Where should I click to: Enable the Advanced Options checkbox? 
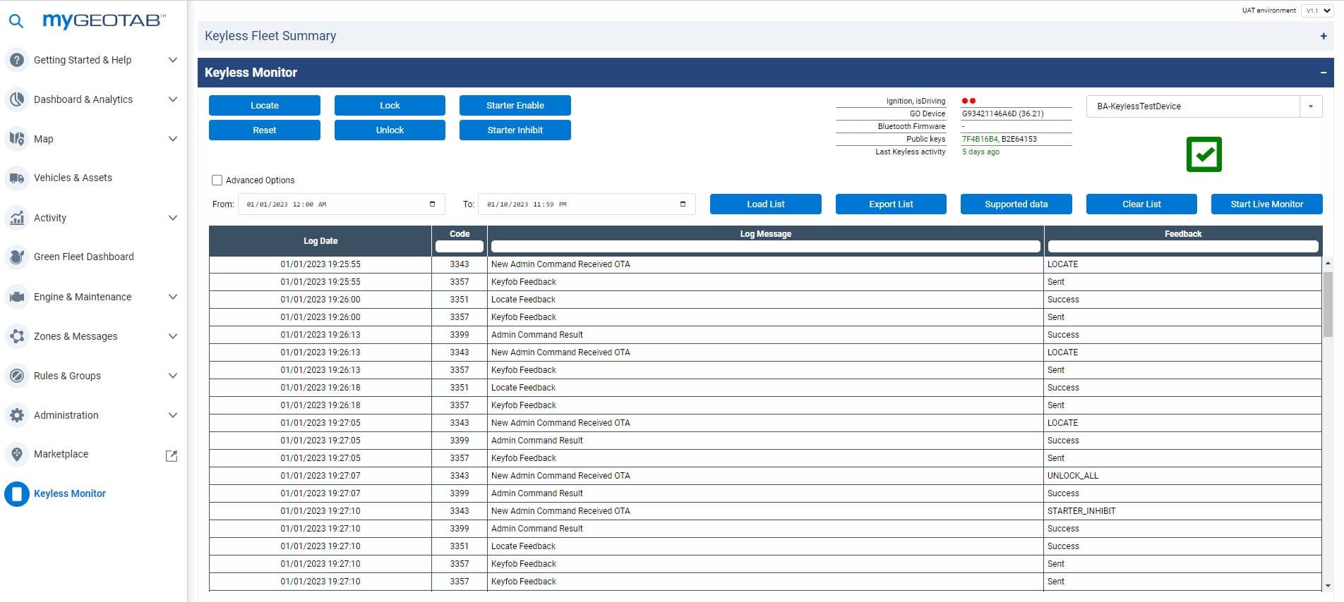point(217,180)
